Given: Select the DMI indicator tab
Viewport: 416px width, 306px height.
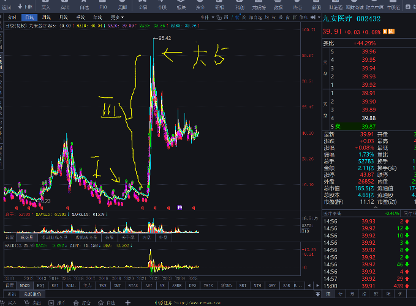Looking at the screenshot, I should (x=117, y=285).
